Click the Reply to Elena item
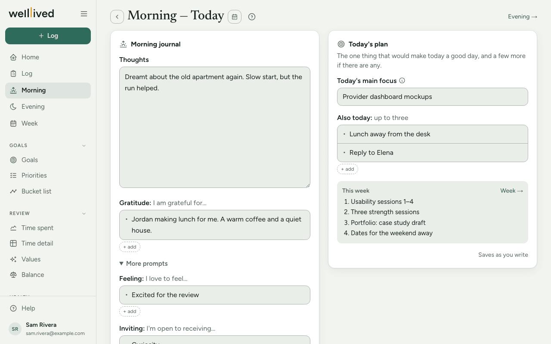 coord(433,153)
